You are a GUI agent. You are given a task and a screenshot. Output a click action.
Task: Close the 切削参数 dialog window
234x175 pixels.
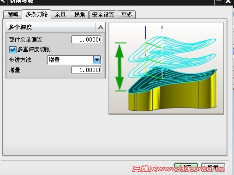click(x=228, y=2)
